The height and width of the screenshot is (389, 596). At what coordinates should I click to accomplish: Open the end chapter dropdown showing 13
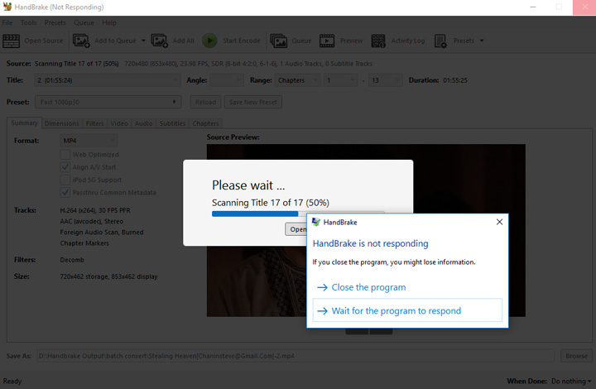tap(386, 80)
